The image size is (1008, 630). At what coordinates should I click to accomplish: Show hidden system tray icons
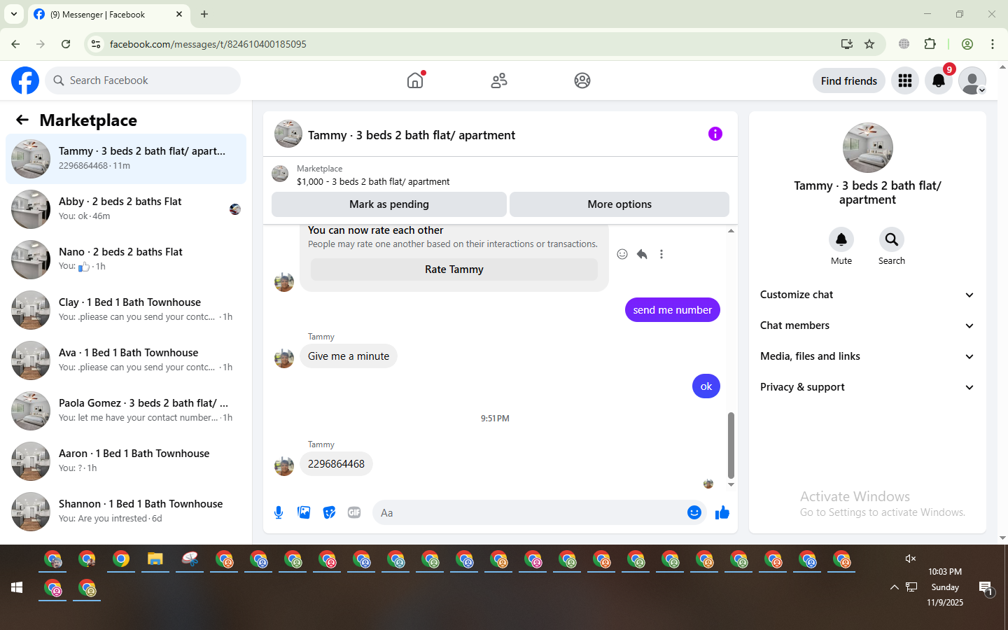pyautogui.click(x=894, y=587)
